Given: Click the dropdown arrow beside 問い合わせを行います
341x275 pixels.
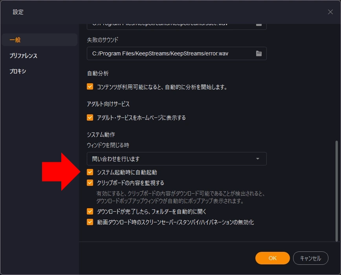Looking at the screenshot, I should 257,159.
